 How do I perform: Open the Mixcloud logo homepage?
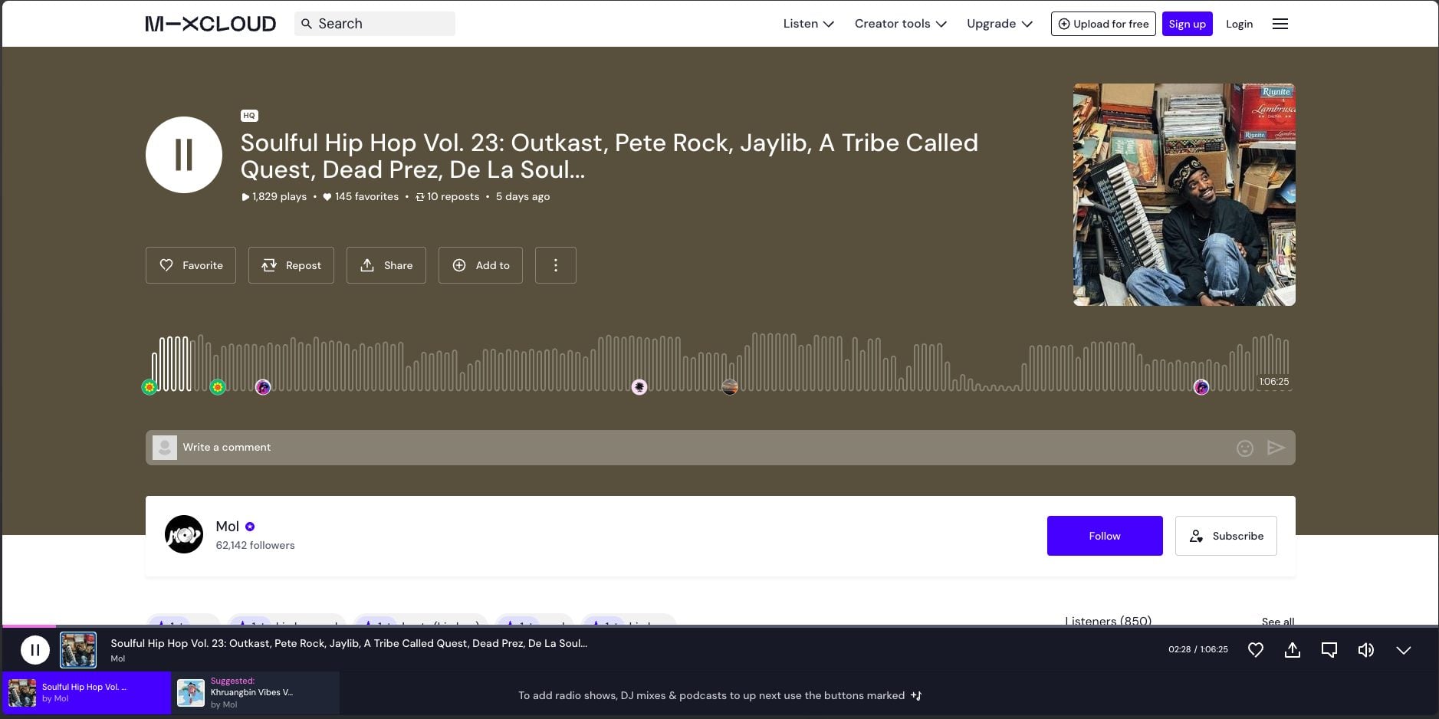pos(210,24)
